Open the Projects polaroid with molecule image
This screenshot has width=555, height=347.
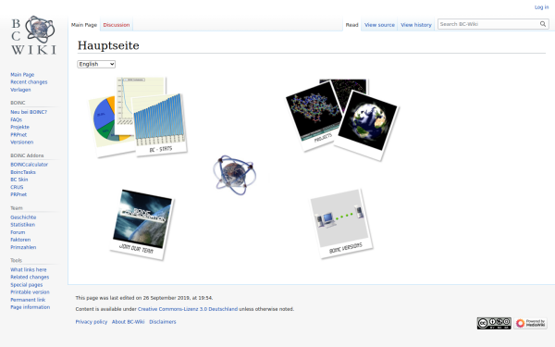click(x=314, y=115)
